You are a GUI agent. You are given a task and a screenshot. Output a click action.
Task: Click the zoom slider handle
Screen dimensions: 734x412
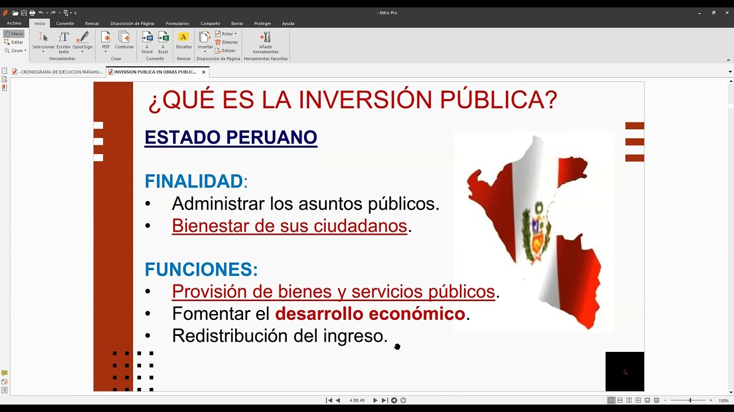(690, 401)
